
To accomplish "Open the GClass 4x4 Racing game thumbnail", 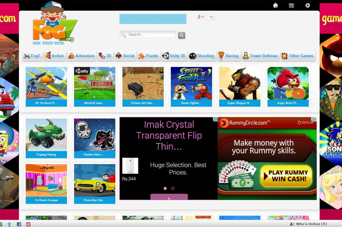I will click(143, 86).
